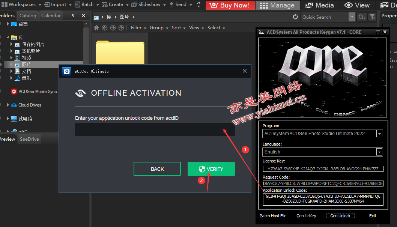Collapse the 库 tree node
Viewport: 397px width, 227px height.
tap(8, 38)
